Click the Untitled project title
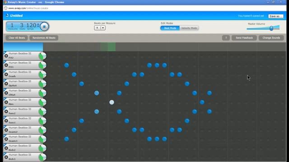This screenshot has width=289, height=162. pos(16,16)
